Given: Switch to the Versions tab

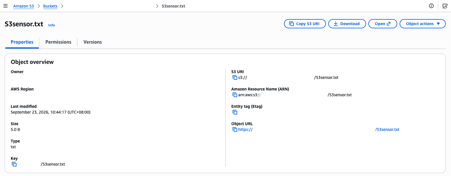Looking at the screenshot, I should (x=92, y=42).
